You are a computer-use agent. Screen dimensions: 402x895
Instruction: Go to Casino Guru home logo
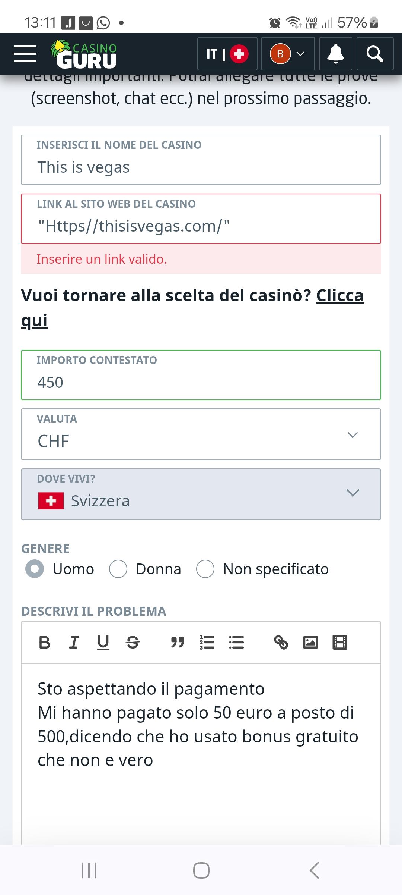pyautogui.click(x=84, y=55)
